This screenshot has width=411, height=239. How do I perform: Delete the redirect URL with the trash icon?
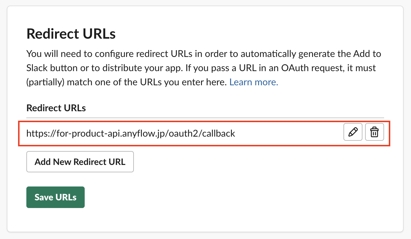click(375, 132)
